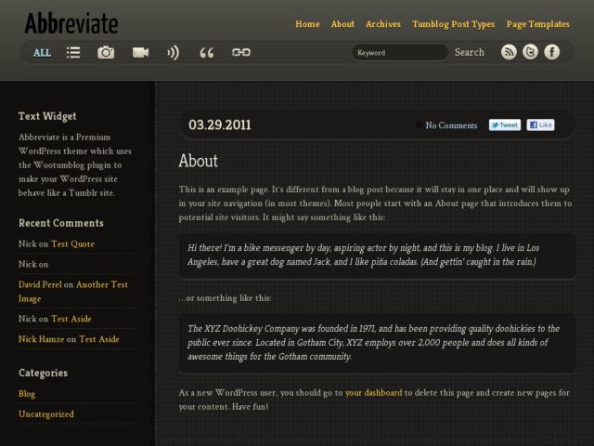Open the No Comments link

[451, 125]
